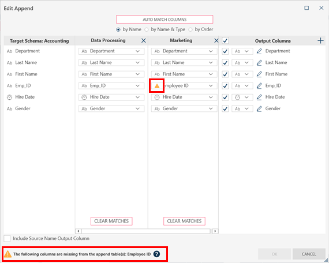
Task: Open Marketing Department column dropdown
Action: [184, 51]
